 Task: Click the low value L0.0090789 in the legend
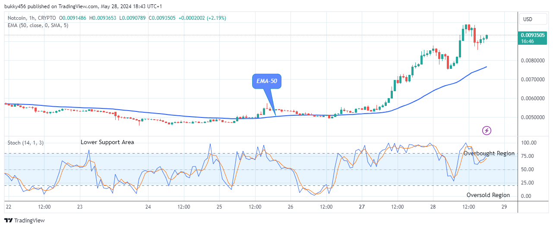(x=133, y=18)
